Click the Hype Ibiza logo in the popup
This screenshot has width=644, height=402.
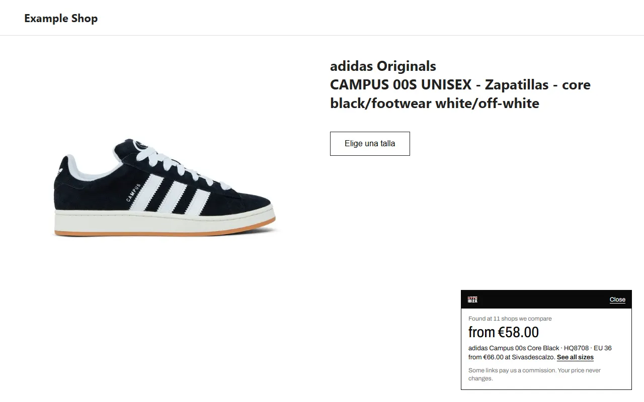(x=472, y=299)
